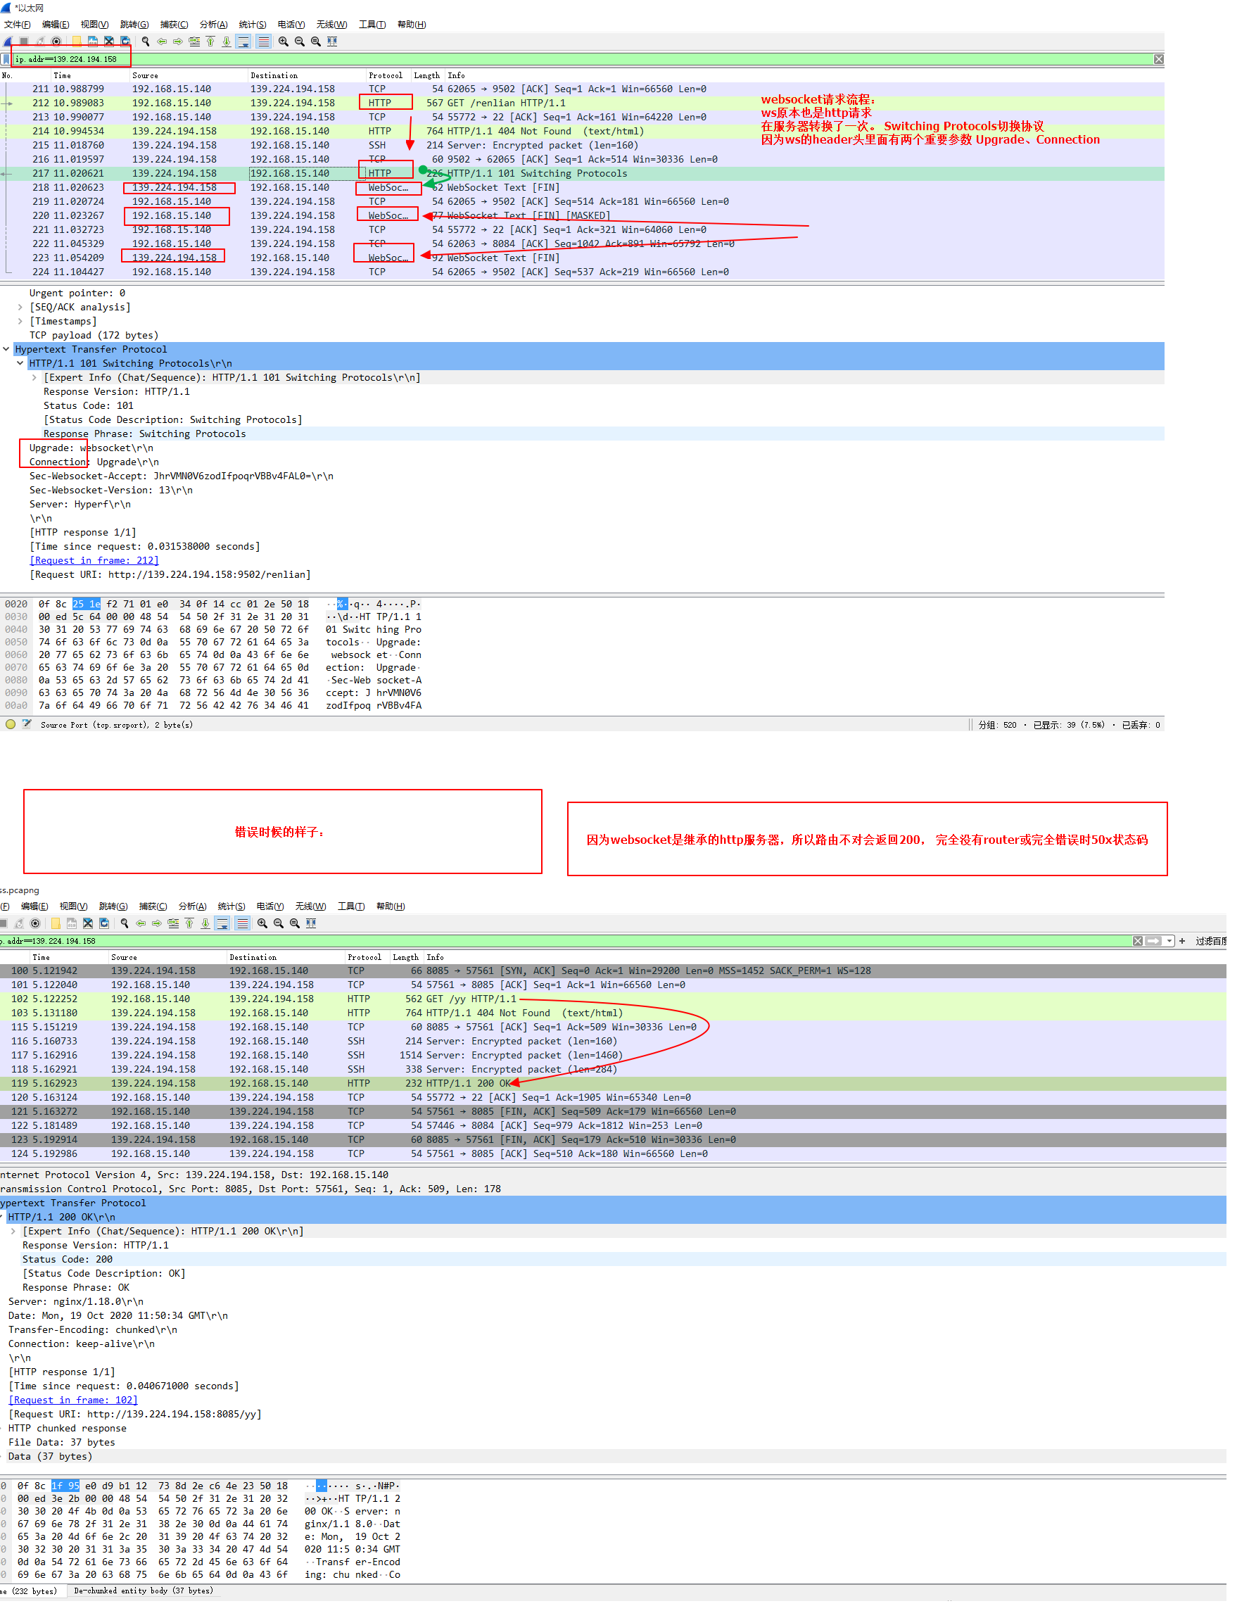Screen dimensions: 1249x1606
Task: Go to specified packet in 以太网 window
Action: [x=194, y=42]
